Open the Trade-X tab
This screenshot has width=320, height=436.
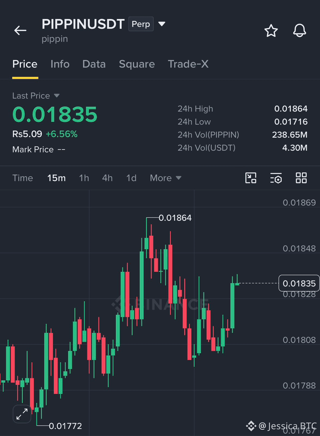coord(188,64)
